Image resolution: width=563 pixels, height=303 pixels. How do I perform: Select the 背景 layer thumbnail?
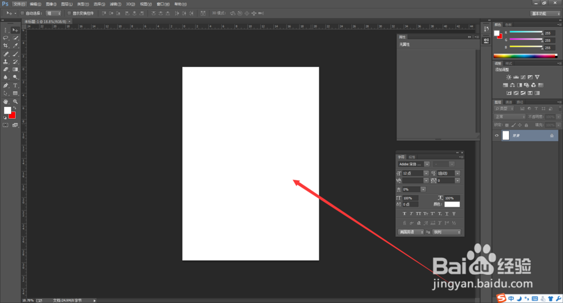click(x=506, y=135)
